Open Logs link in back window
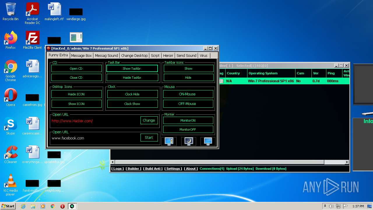 coord(118,169)
